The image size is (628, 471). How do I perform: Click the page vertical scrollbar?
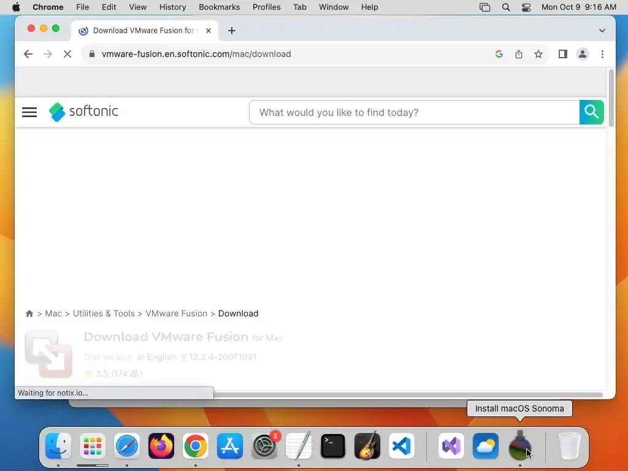coord(611,98)
